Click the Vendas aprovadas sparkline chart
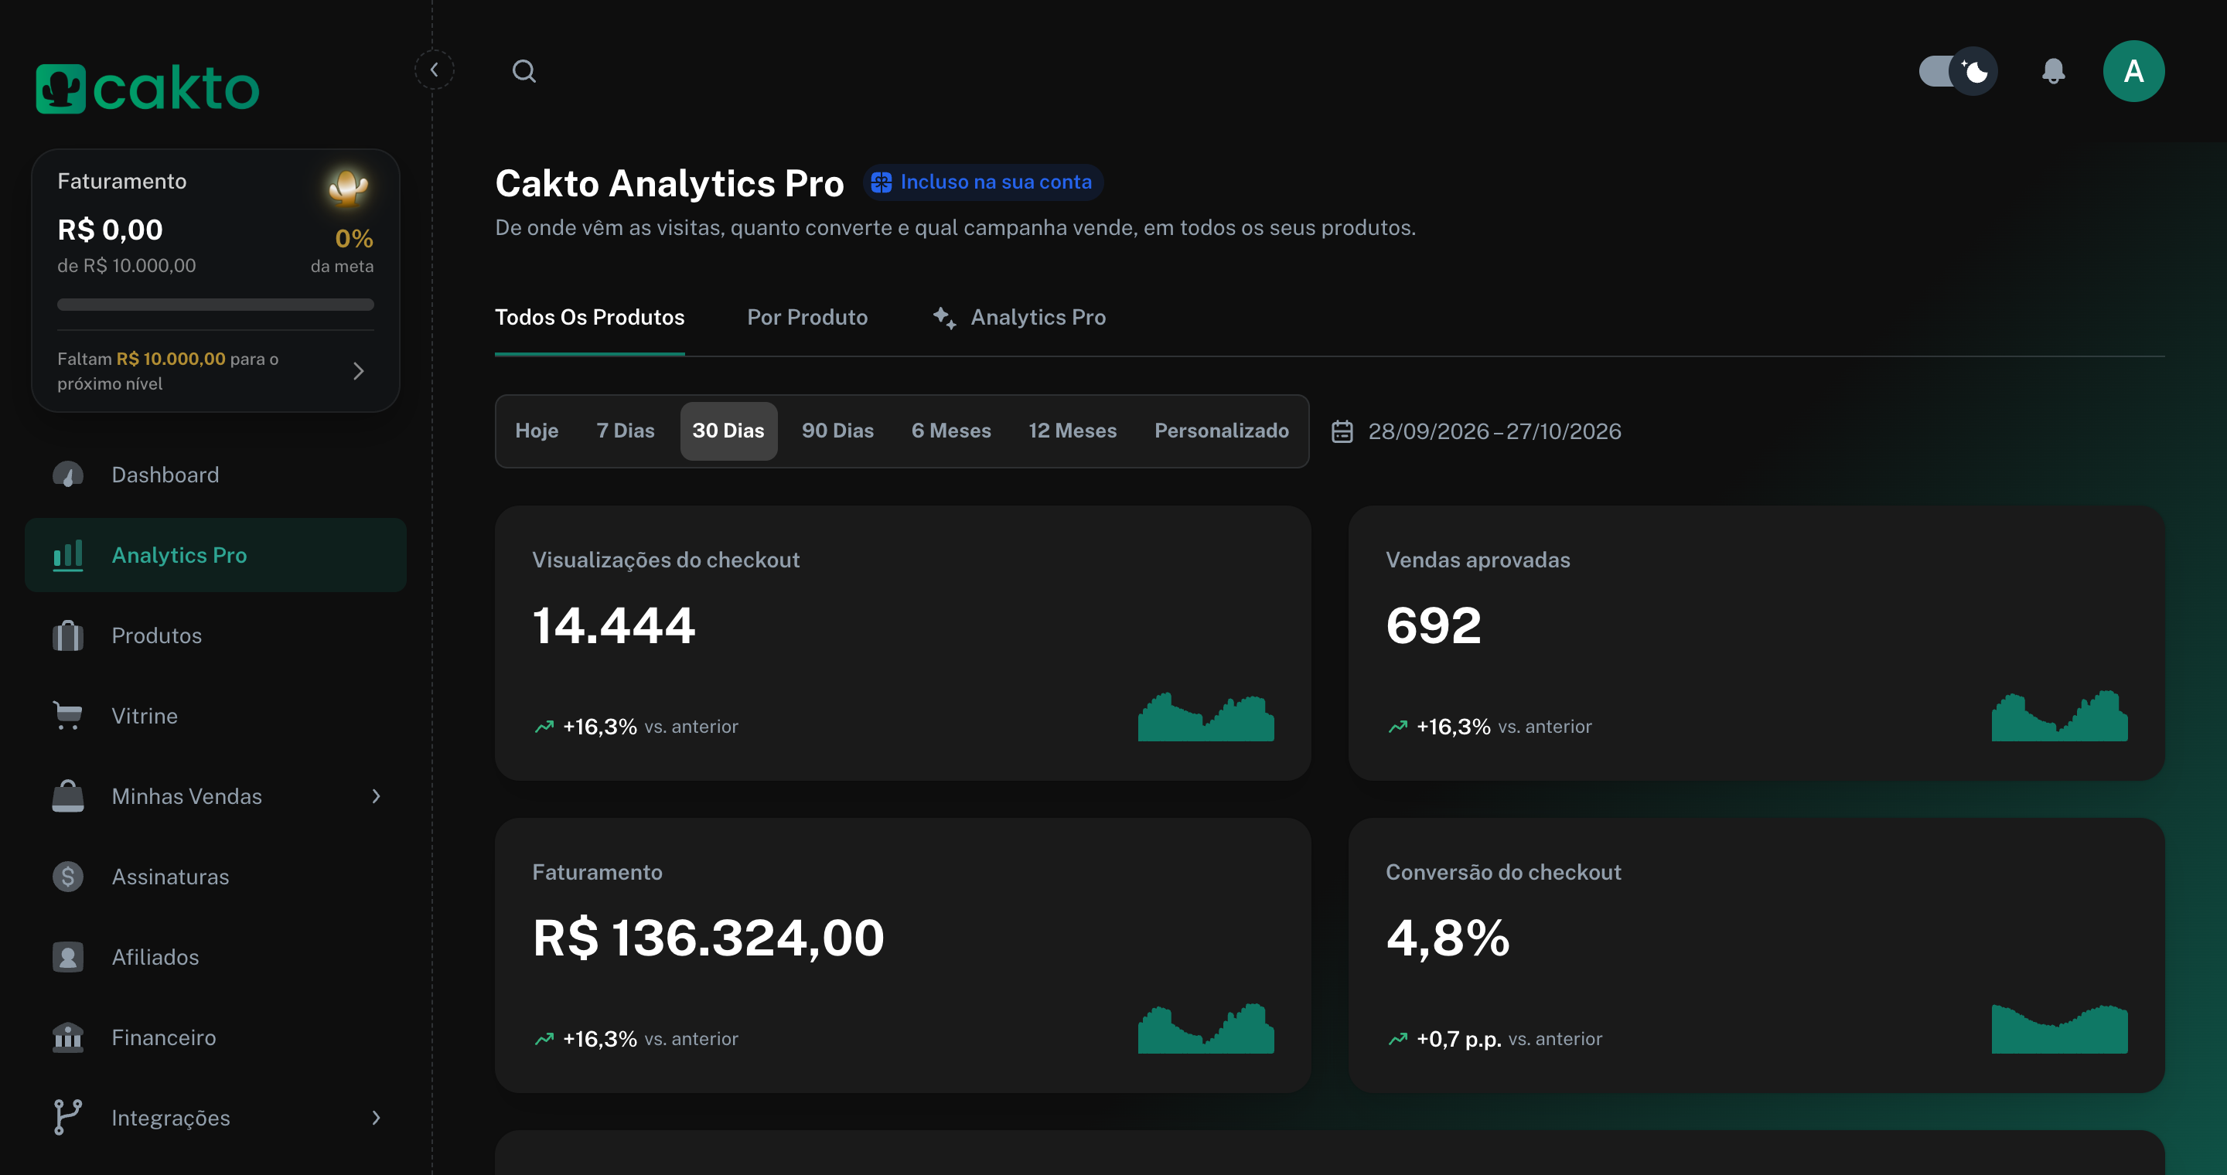Screen dimensions: 2227x1175 pyautogui.click(x=2059, y=717)
